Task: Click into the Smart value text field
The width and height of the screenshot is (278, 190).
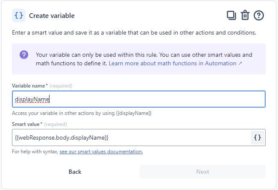Action: click(x=130, y=137)
